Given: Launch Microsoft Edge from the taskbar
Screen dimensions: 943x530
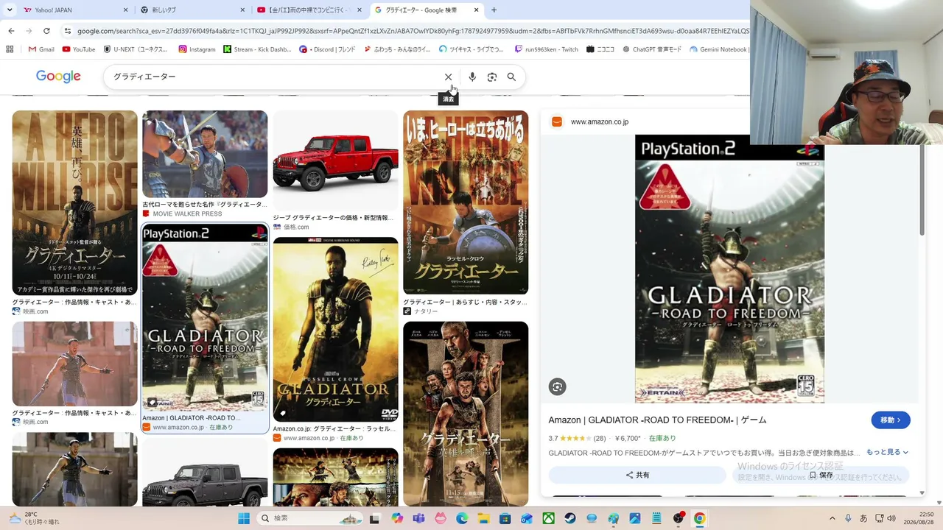Looking at the screenshot, I should [x=462, y=518].
